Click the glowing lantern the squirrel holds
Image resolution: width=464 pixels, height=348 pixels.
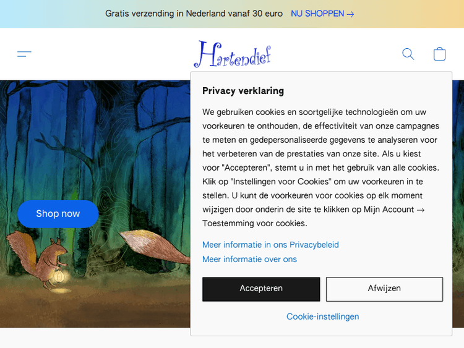tap(59, 276)
